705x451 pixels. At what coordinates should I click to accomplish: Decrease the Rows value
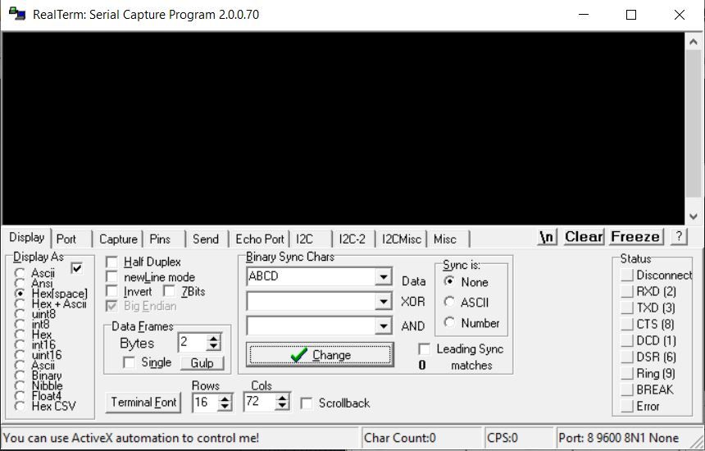click(x=225, y=407)
